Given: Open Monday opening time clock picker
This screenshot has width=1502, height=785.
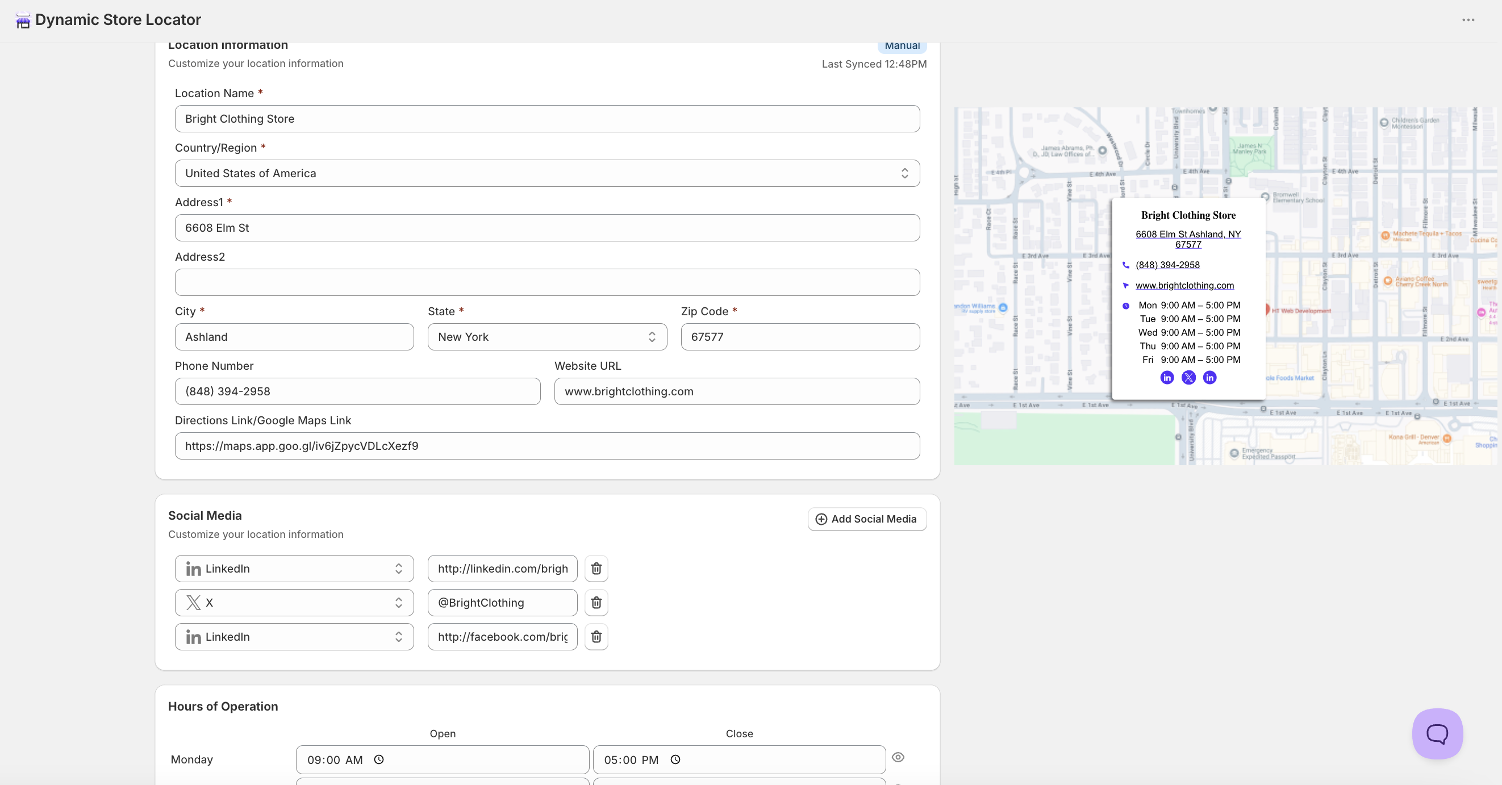Looking at the screenshot, I should pos(379,759).
